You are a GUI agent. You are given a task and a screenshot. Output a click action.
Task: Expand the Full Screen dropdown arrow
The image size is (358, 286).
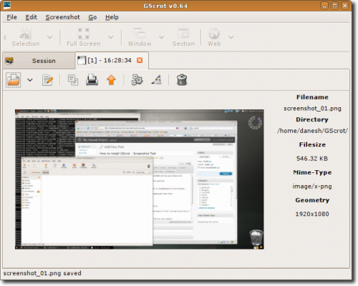tap(110, 37)
